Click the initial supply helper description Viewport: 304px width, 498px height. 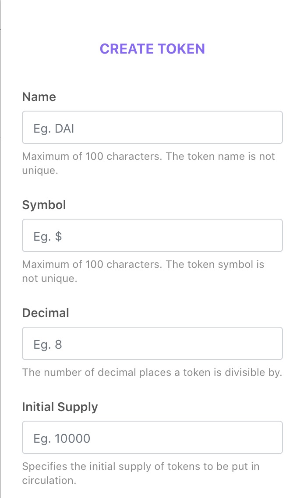point(141,466)
